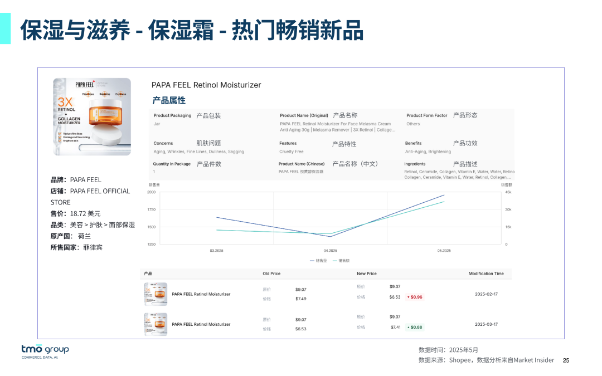Click the 店铺: PAPA FEEL OFFICIAL line
Image resolution: width=602 pixels, height=376 pixels.
click(x=90, y=191)
